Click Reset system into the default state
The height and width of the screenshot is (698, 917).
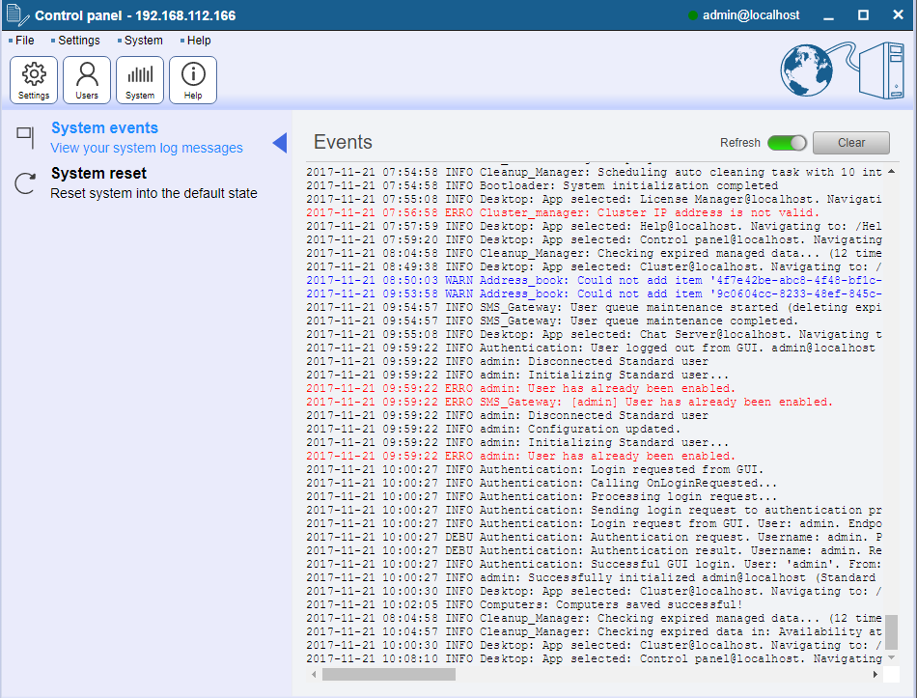[x=153, y=193]
